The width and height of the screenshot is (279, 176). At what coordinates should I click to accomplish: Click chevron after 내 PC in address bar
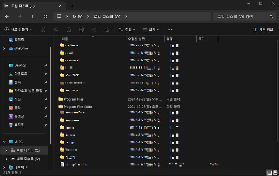click(88, 16)
